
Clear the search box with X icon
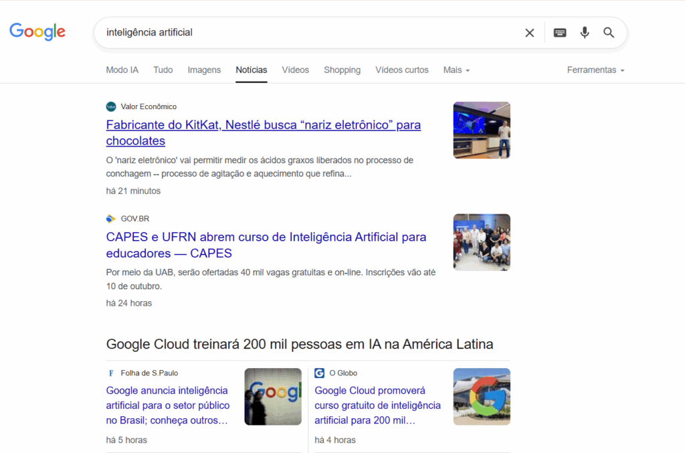tap(529, 33)
